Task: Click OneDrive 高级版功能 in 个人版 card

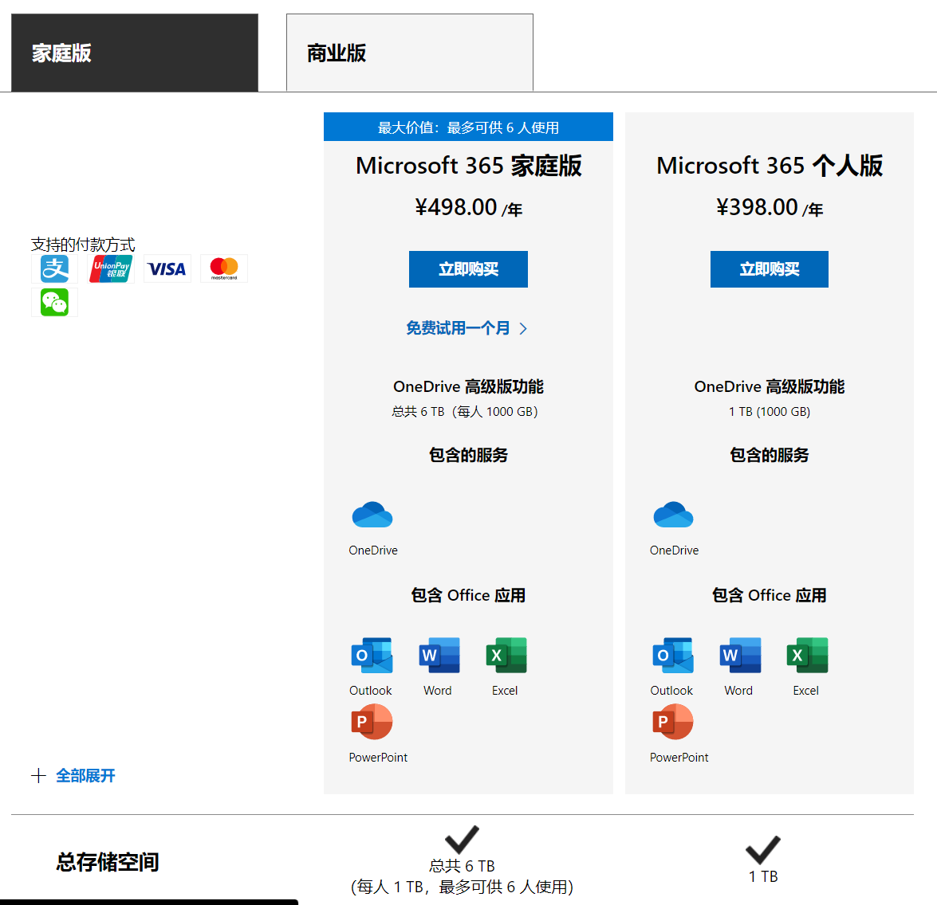Action: click(x=770, y=387)
